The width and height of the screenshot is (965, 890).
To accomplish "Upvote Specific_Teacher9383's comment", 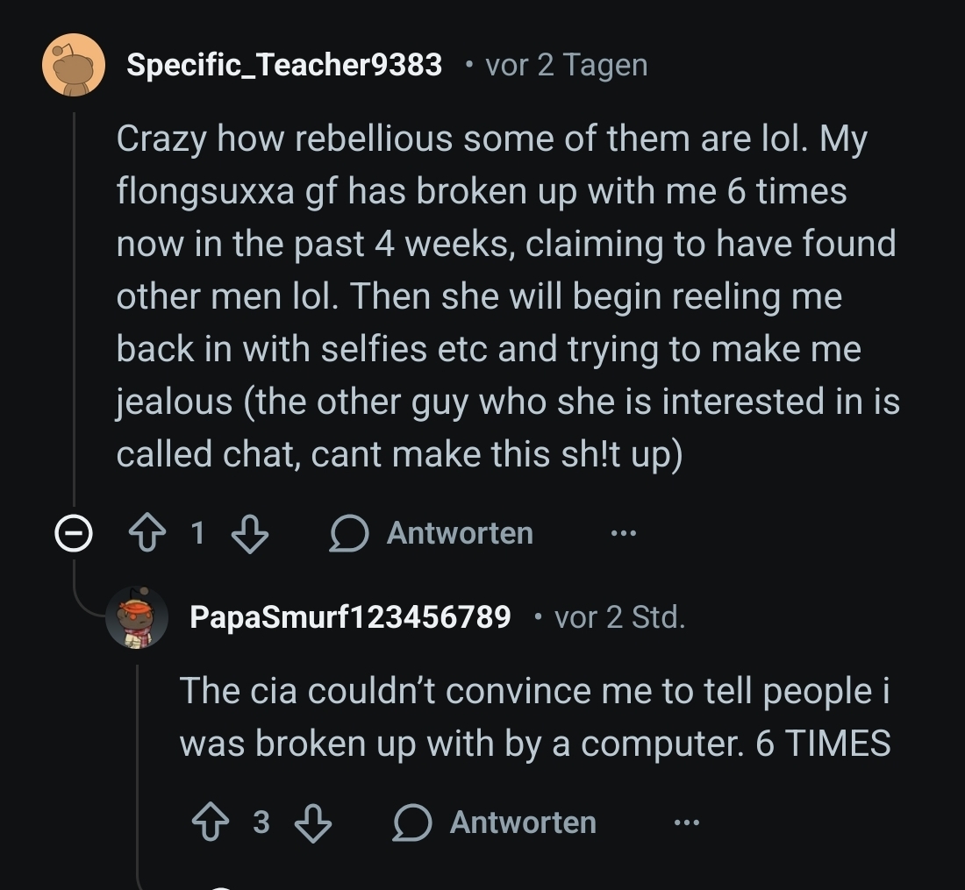I will 147,533.
